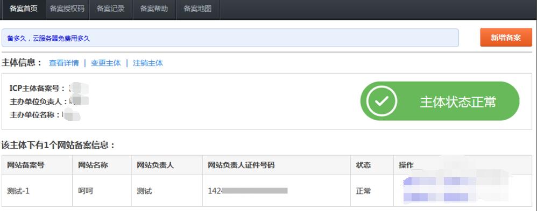Open the 备案记录 tab
This screenshot has width=537, height=211.
coord(111,9)
